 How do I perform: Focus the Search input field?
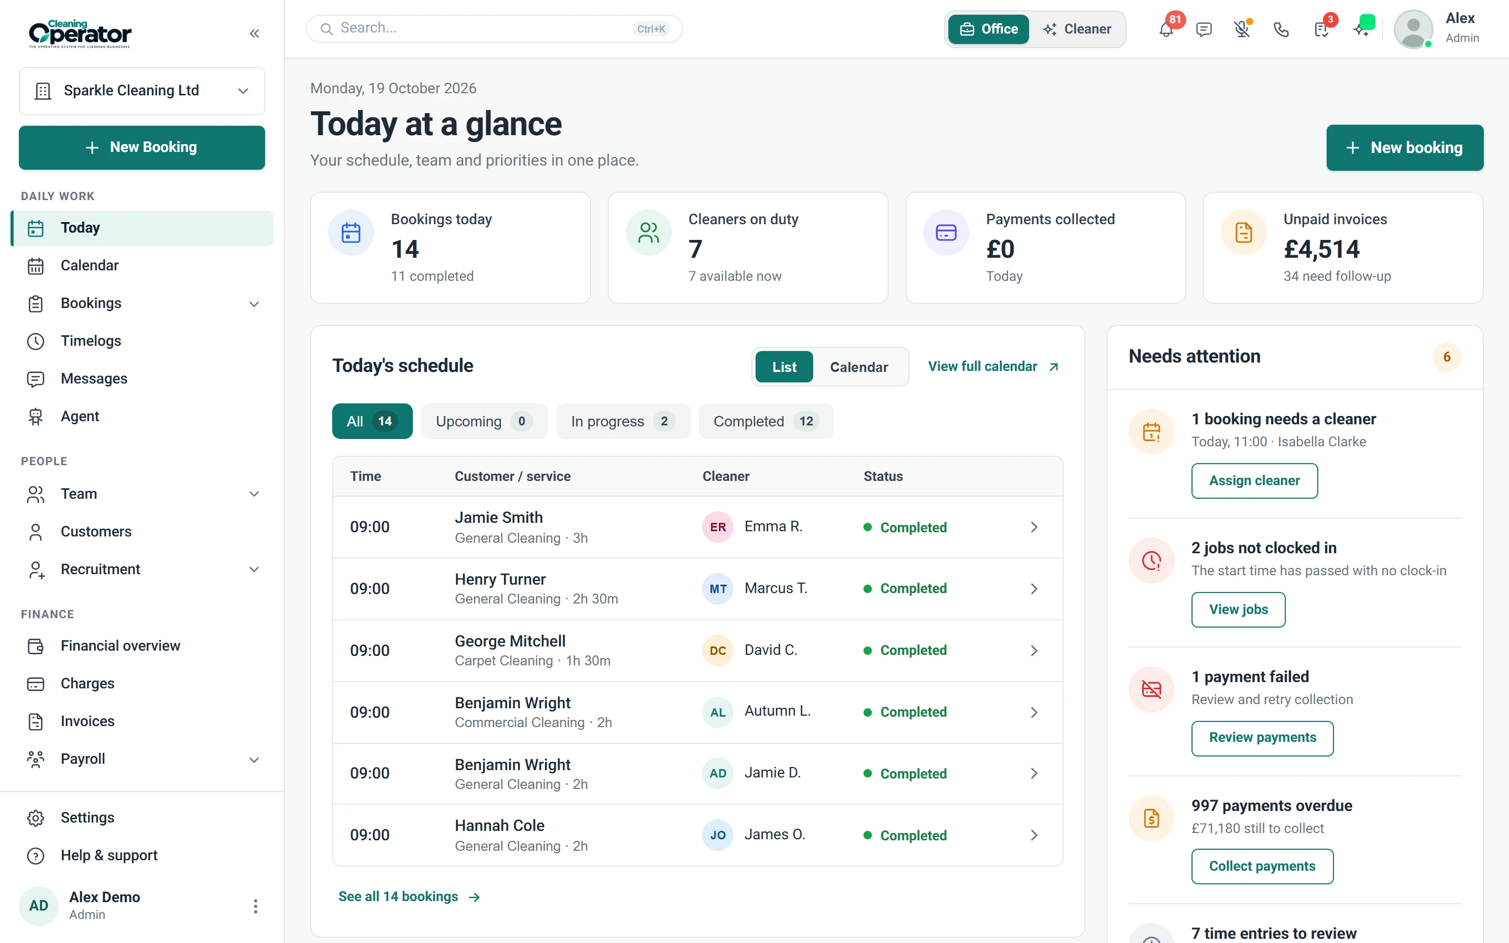[x=495, y=29]
